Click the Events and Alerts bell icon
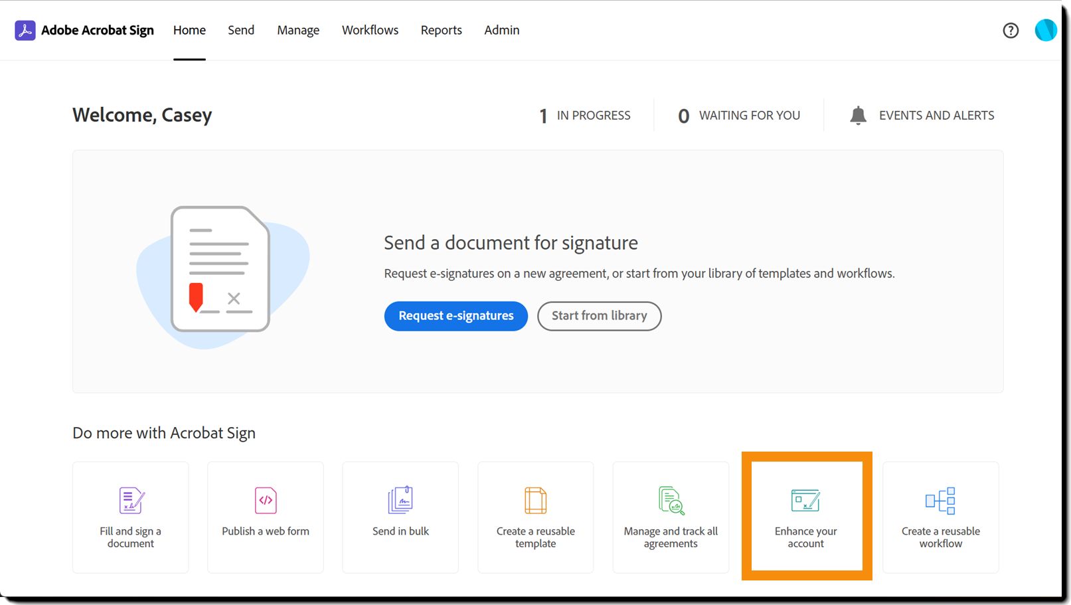This screenshot has height=605, width=1071. coord(858,116)
